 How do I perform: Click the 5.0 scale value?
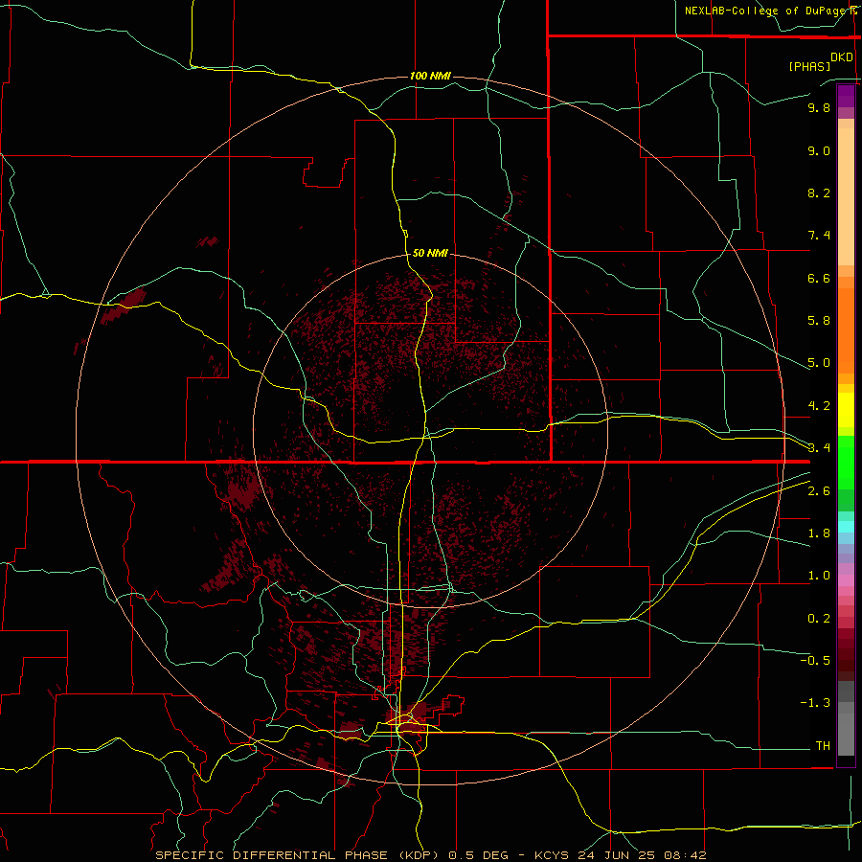coord(819,363)
